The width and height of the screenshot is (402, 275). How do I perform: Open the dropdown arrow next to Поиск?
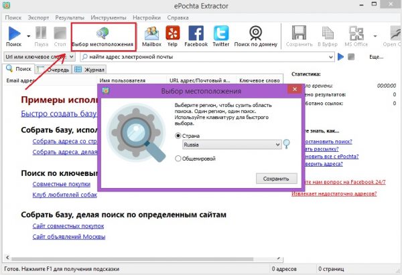click(28, 36)
